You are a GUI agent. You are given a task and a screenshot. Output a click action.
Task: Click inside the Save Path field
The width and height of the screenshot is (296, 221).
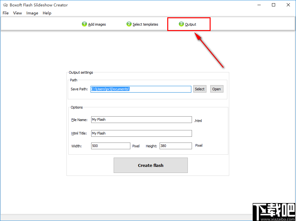coord(141,89)
